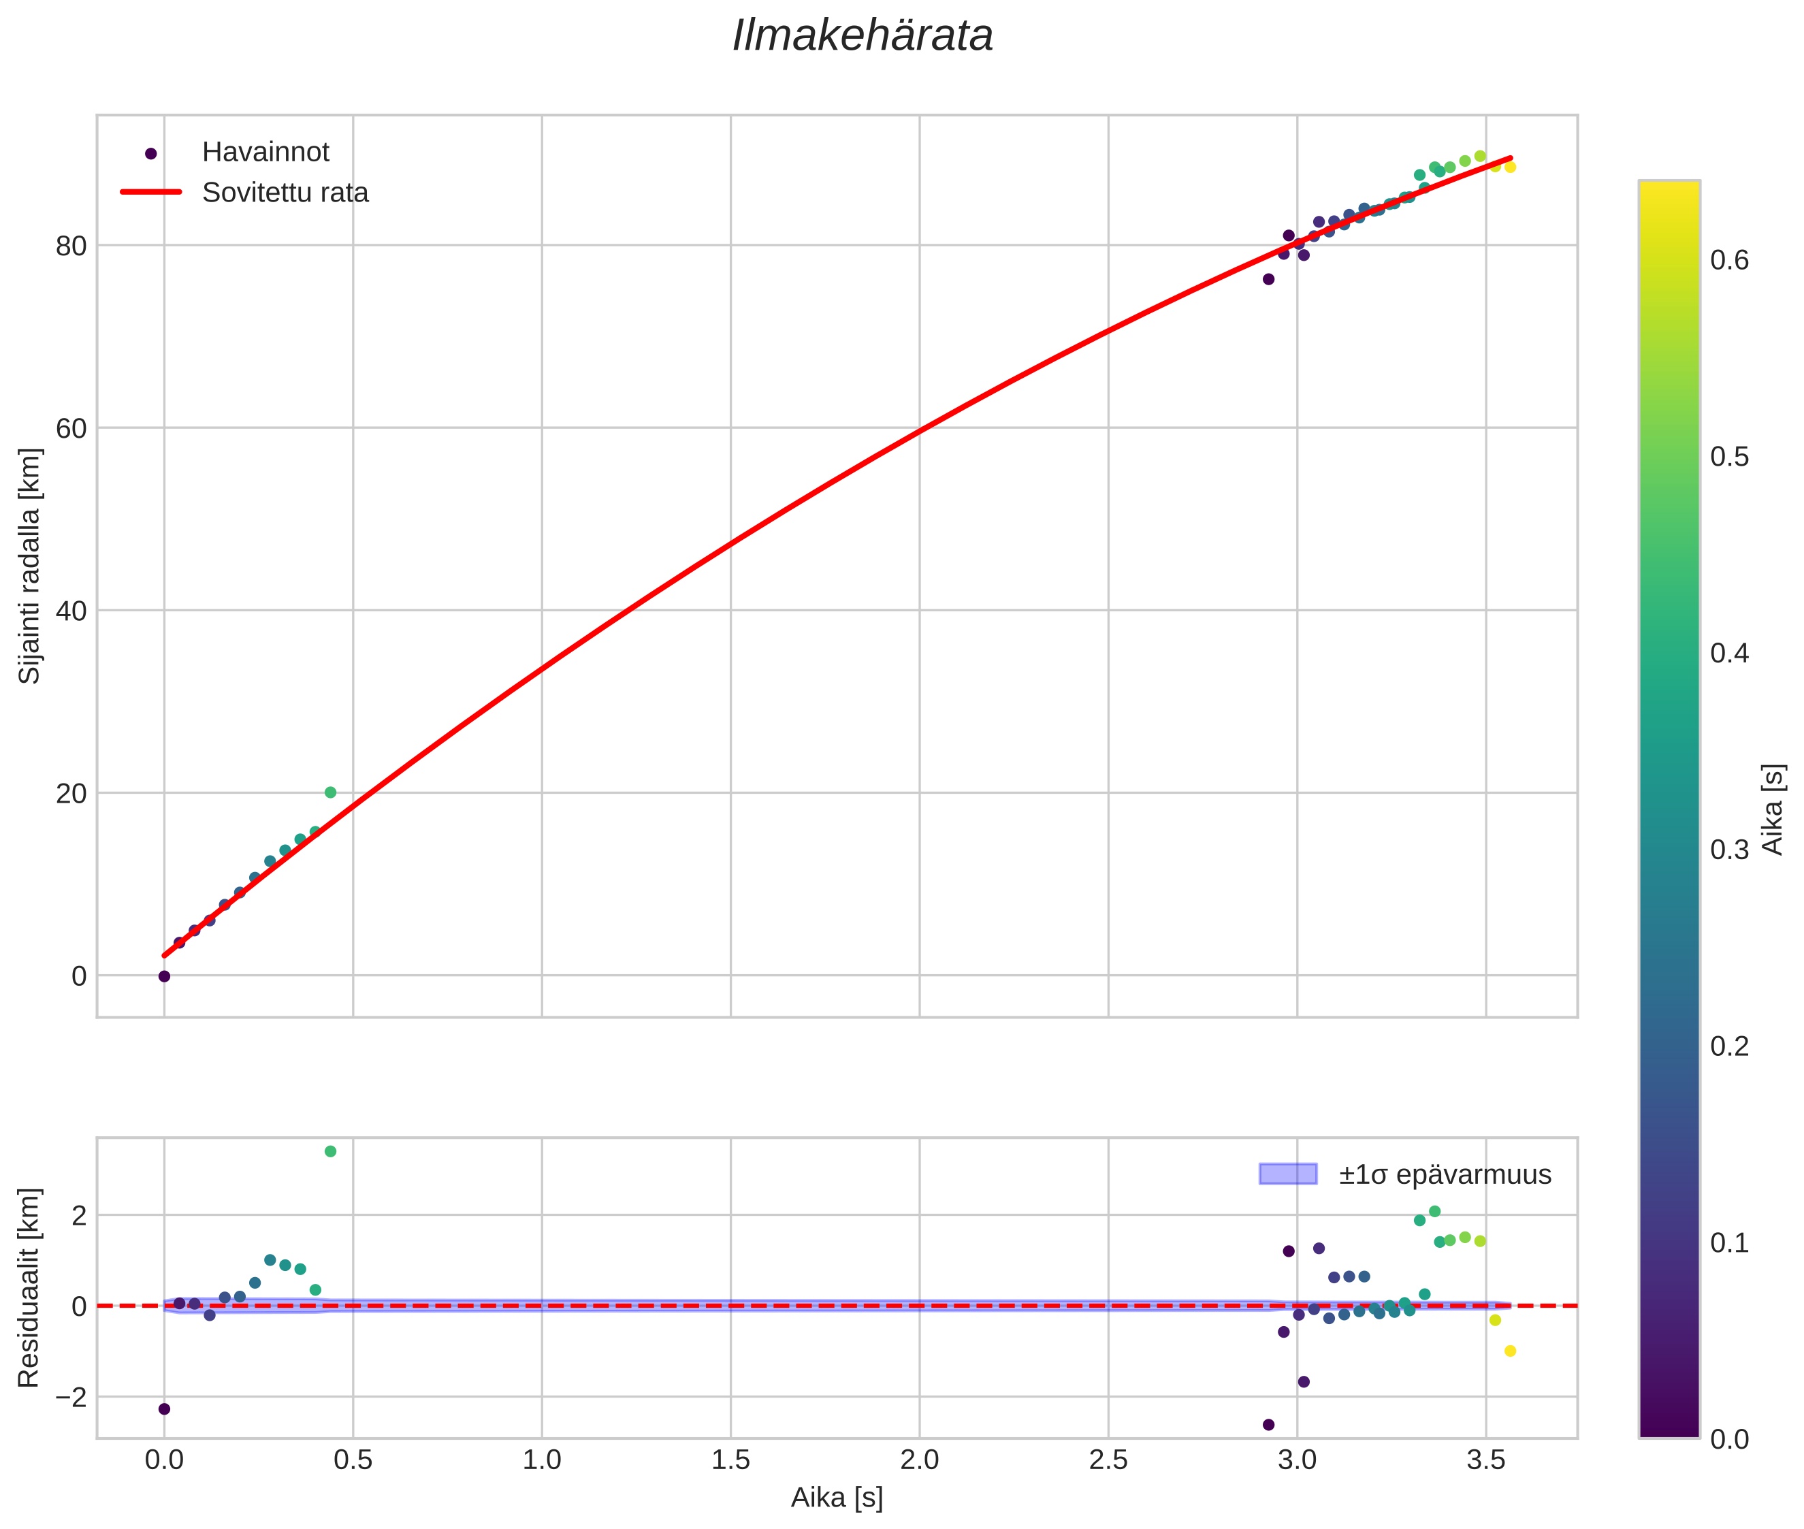Select the Havainnot legend label

(265, 152)
